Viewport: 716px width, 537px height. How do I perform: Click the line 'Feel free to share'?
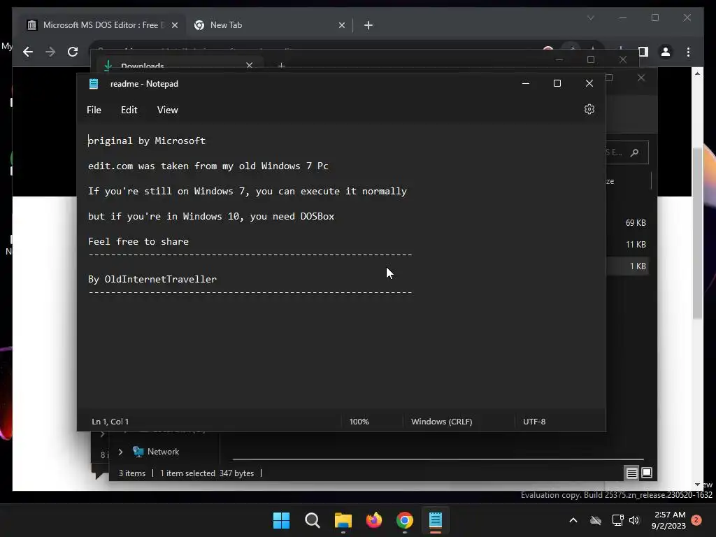pyautogui.click(x=138, y=241)
